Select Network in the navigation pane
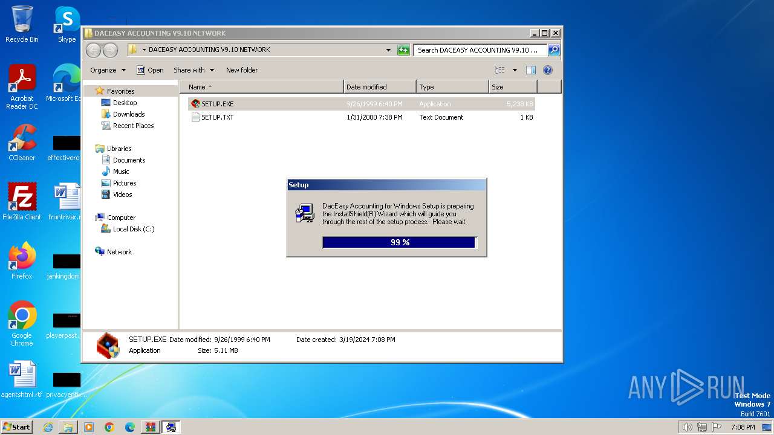 (119, 252)
